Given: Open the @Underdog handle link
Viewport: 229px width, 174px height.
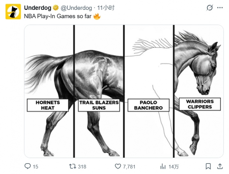Looking at the screenshot, I should pyautogui.click(x=76, y=8).
